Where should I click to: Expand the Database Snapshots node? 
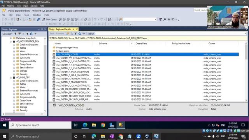click(11, 38)
